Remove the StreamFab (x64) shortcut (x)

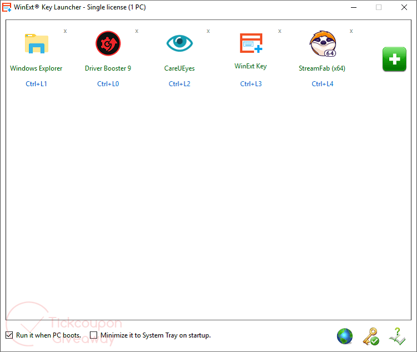[351, 31]
